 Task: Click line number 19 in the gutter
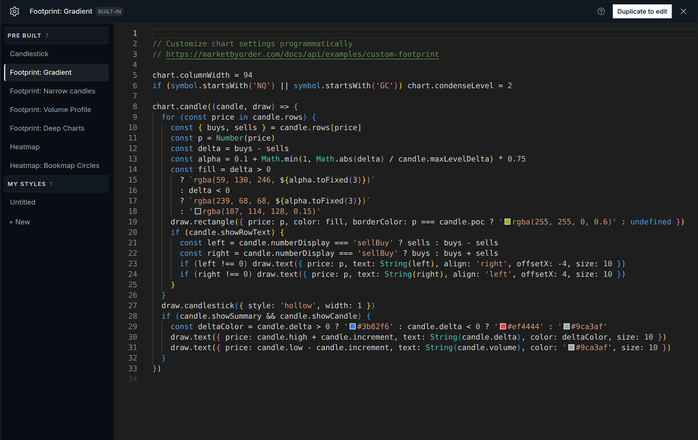pyautogui.click(x=133, y=222)
